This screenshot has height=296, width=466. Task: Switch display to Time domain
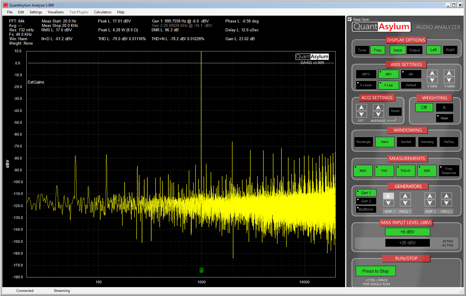tap(362, 50)
